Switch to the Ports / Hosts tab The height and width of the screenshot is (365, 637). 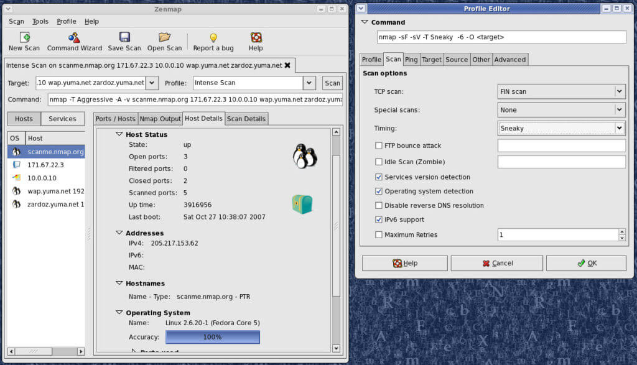pos(115,119)
